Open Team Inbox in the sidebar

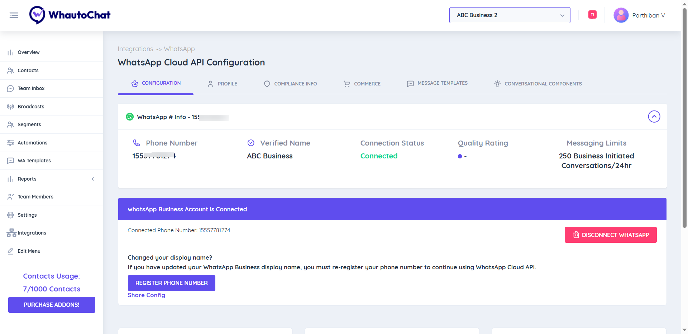(x=52, y=88)
